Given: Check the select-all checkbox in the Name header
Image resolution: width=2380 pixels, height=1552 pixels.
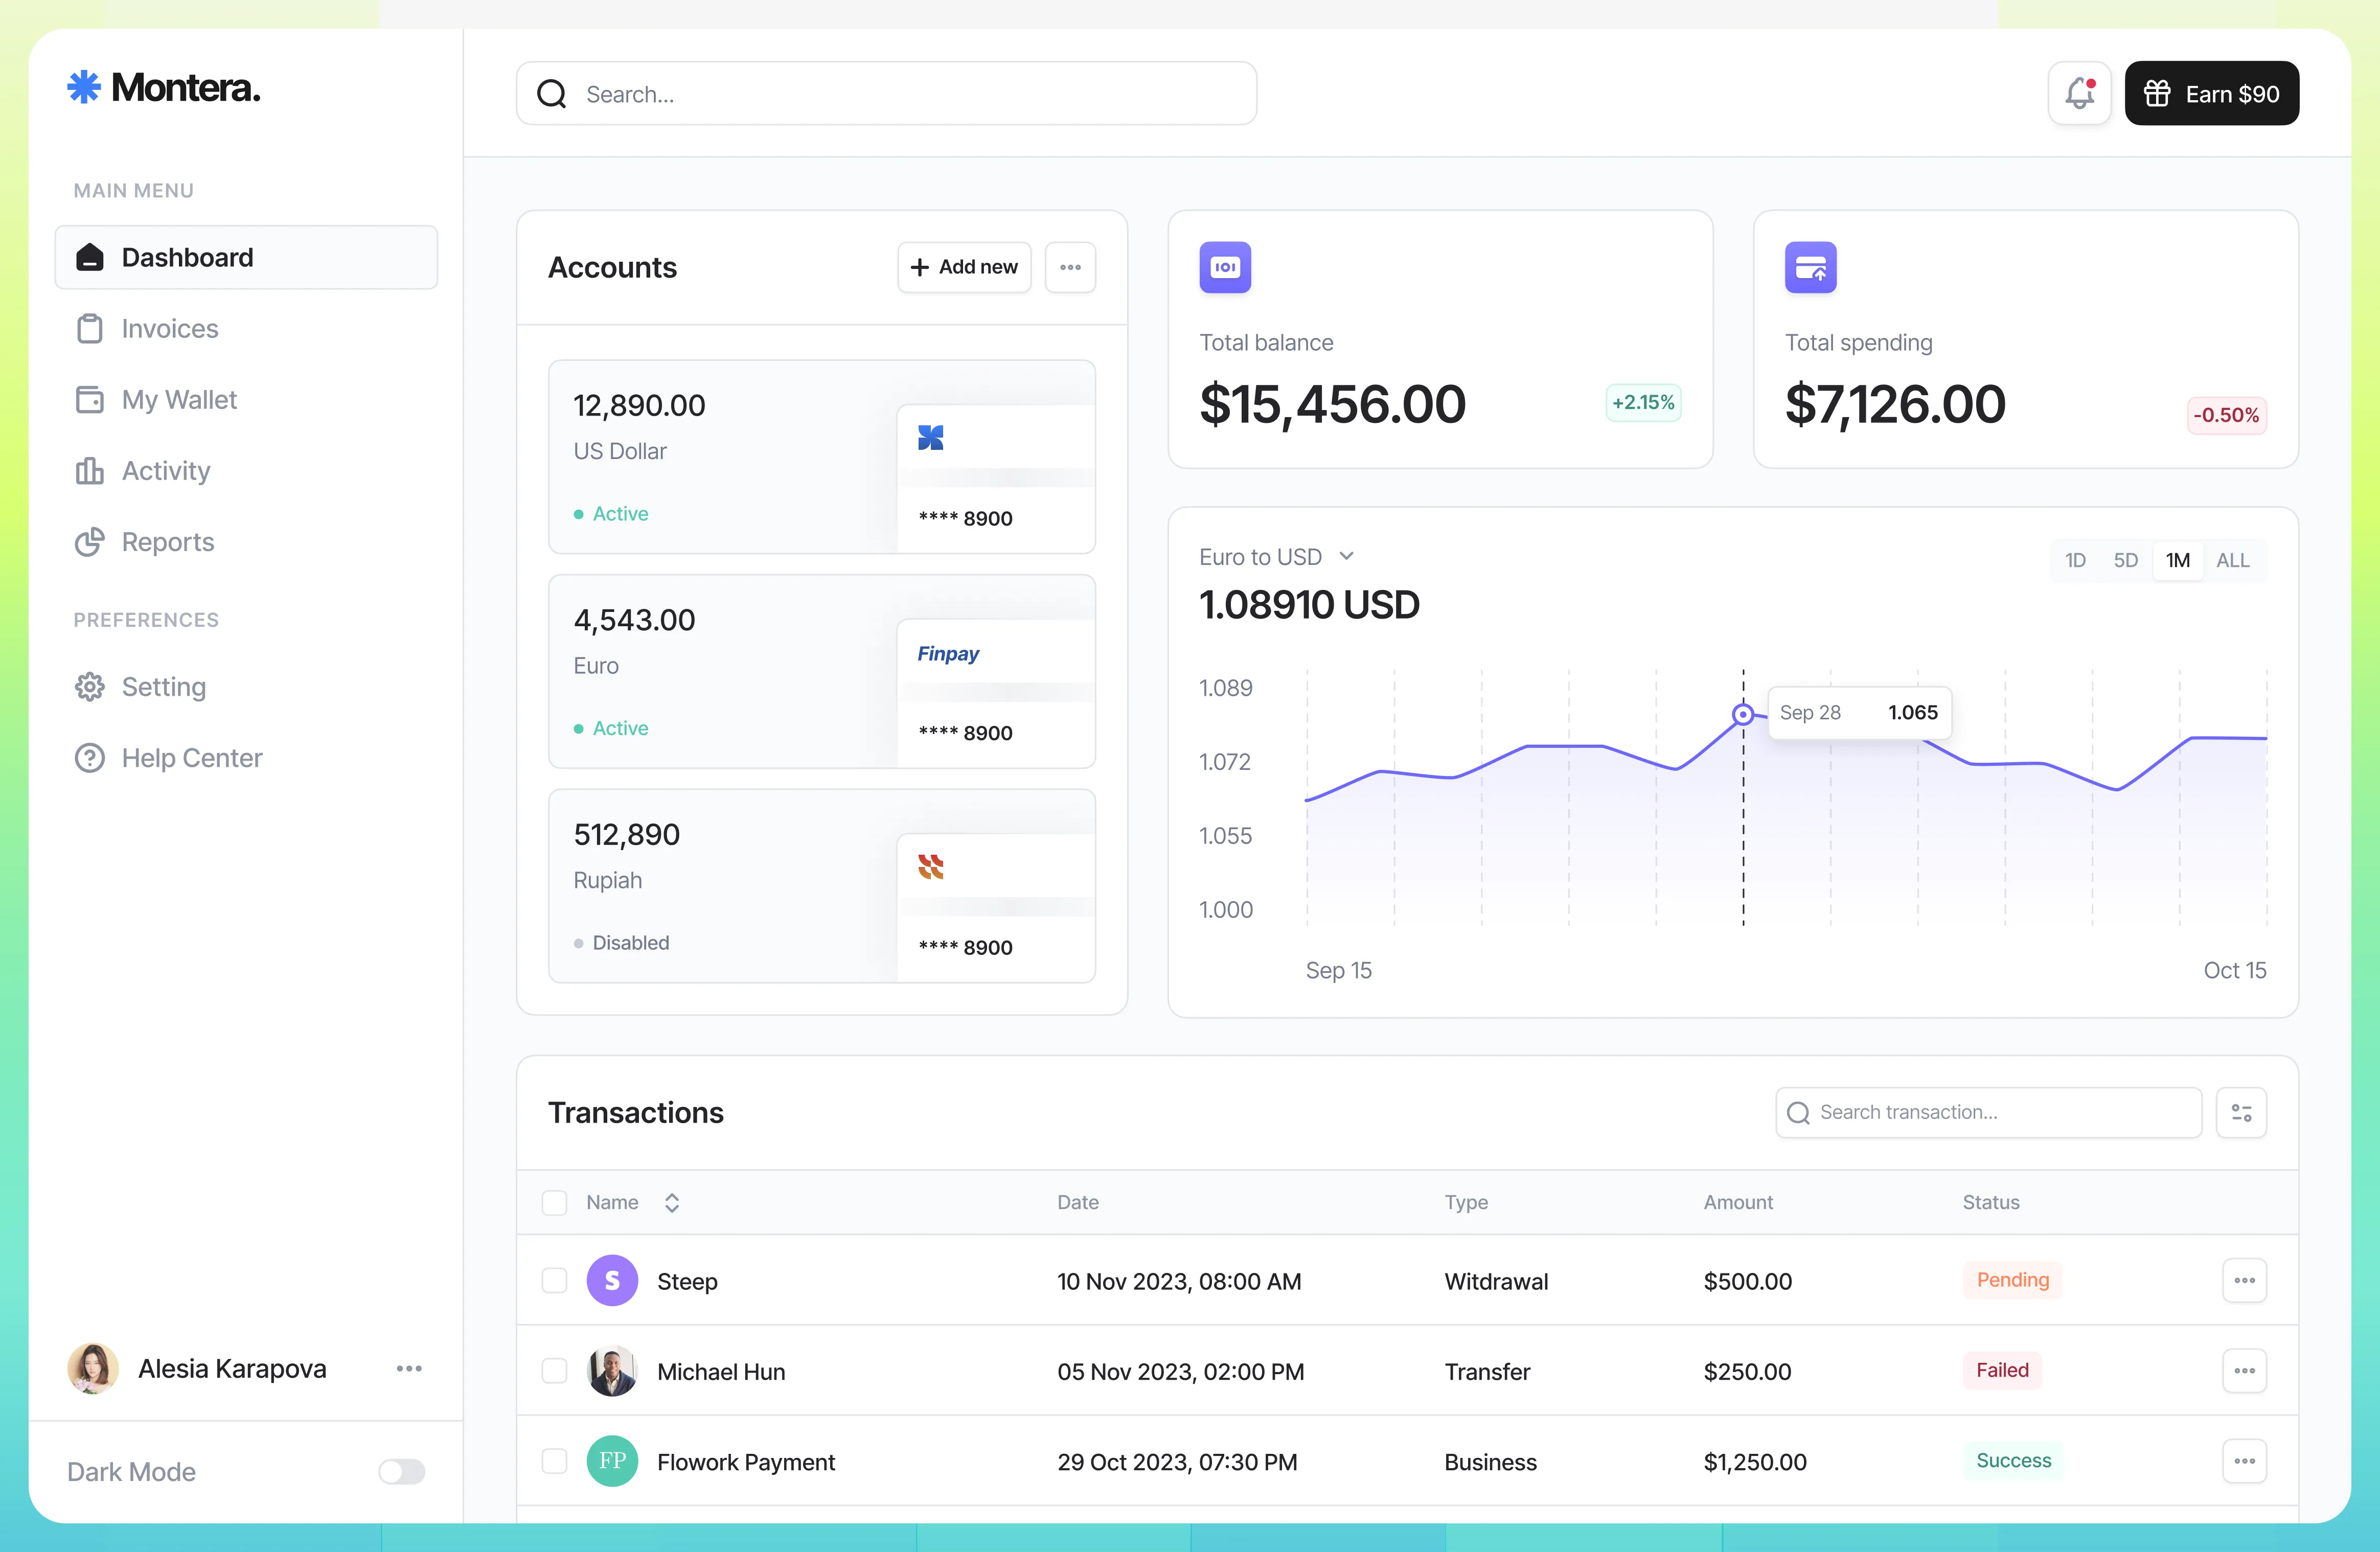Looking at the screenshot, I should [554, 1202].
